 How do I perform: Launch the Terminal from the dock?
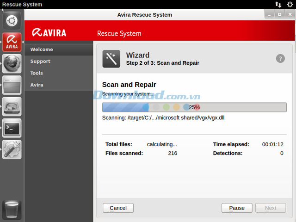coord(12,128)
